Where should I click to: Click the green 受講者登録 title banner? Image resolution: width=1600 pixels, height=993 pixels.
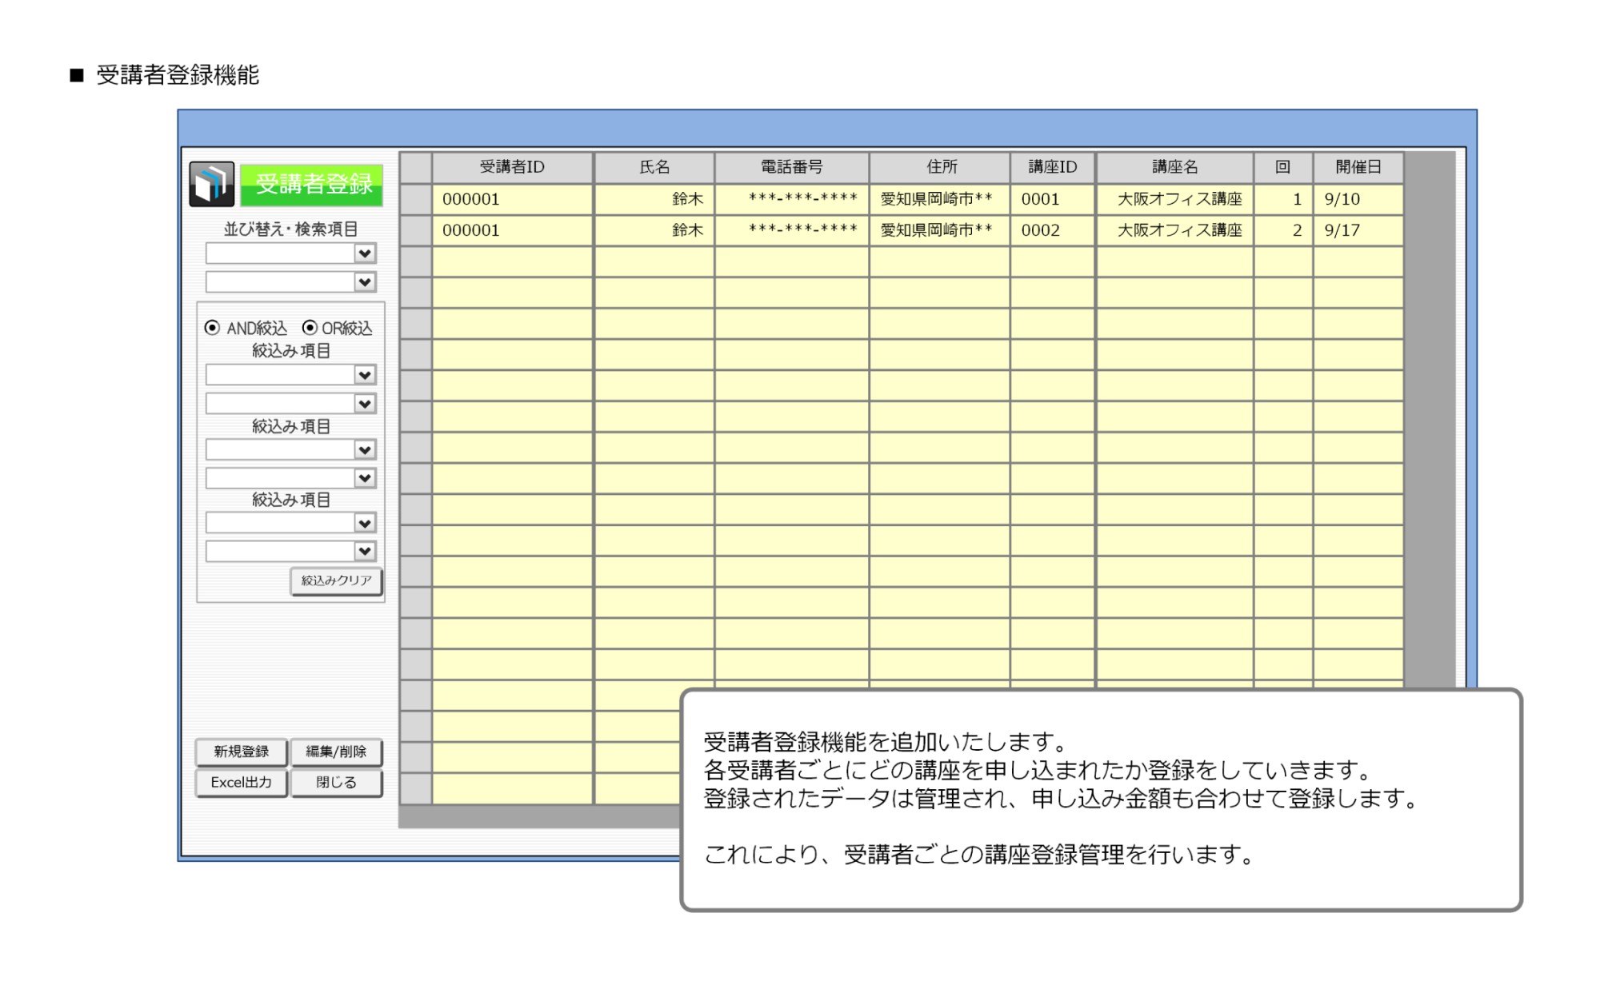[312, 185]
